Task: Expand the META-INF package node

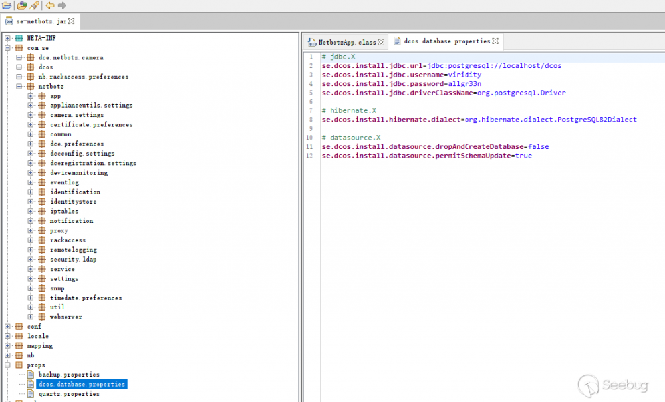Action: (x=7, y=37)
